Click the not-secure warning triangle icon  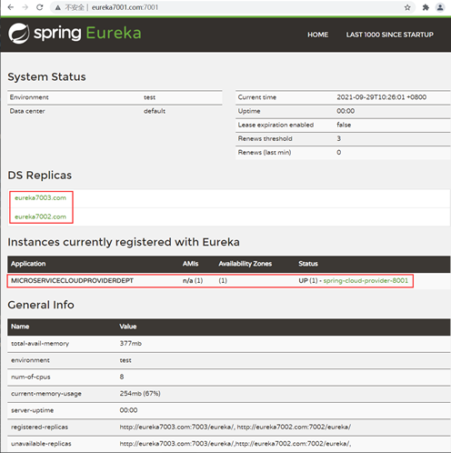[58, 7]
